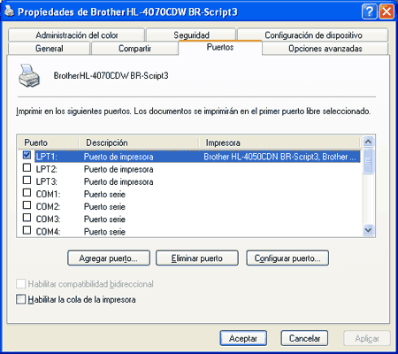
Task: Open Configuración de dispositivo tab
Action: [313, 35]
